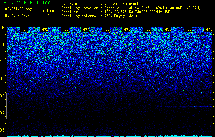The image size is (215, 137).
Task: Click the kHz axis unit label
Action: pyautogui.click(x=3, y=28)
